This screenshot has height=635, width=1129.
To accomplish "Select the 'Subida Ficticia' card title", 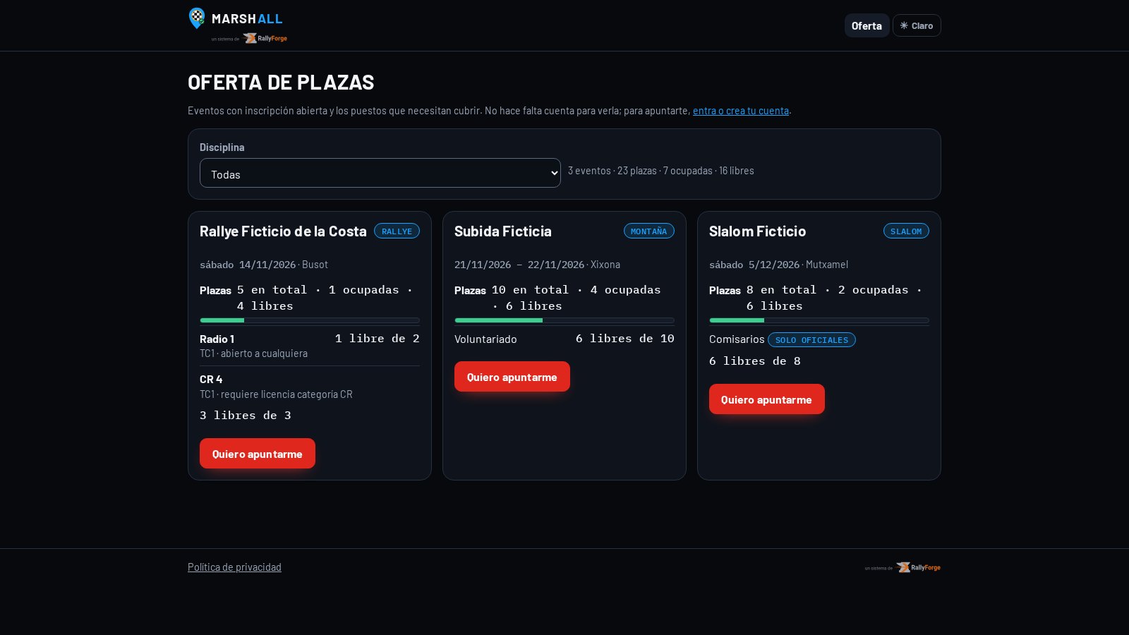I will tap(503, 231).
